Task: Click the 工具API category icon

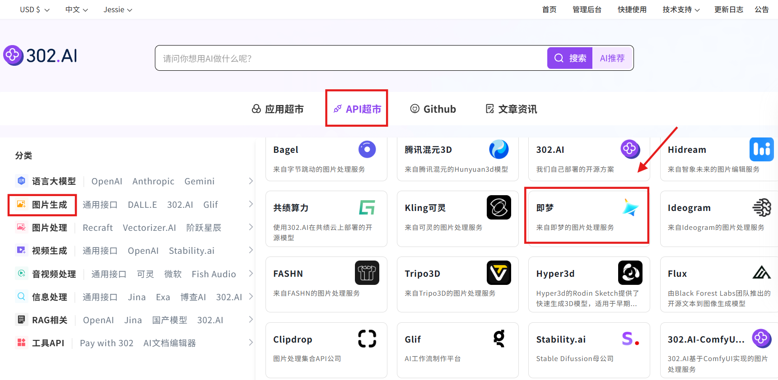Action: tap(21, 343)
